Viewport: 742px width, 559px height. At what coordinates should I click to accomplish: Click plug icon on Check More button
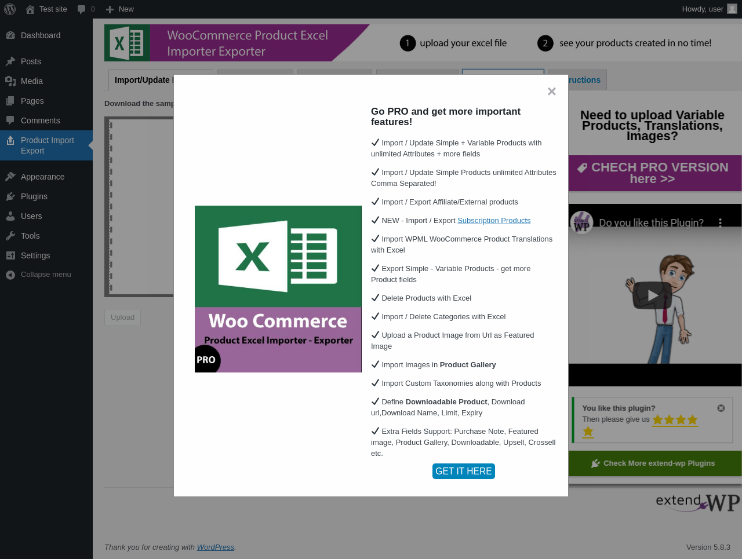tap(595, 463)
